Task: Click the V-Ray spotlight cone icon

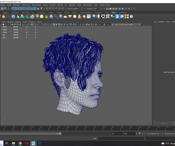Action: coord(79,16)
